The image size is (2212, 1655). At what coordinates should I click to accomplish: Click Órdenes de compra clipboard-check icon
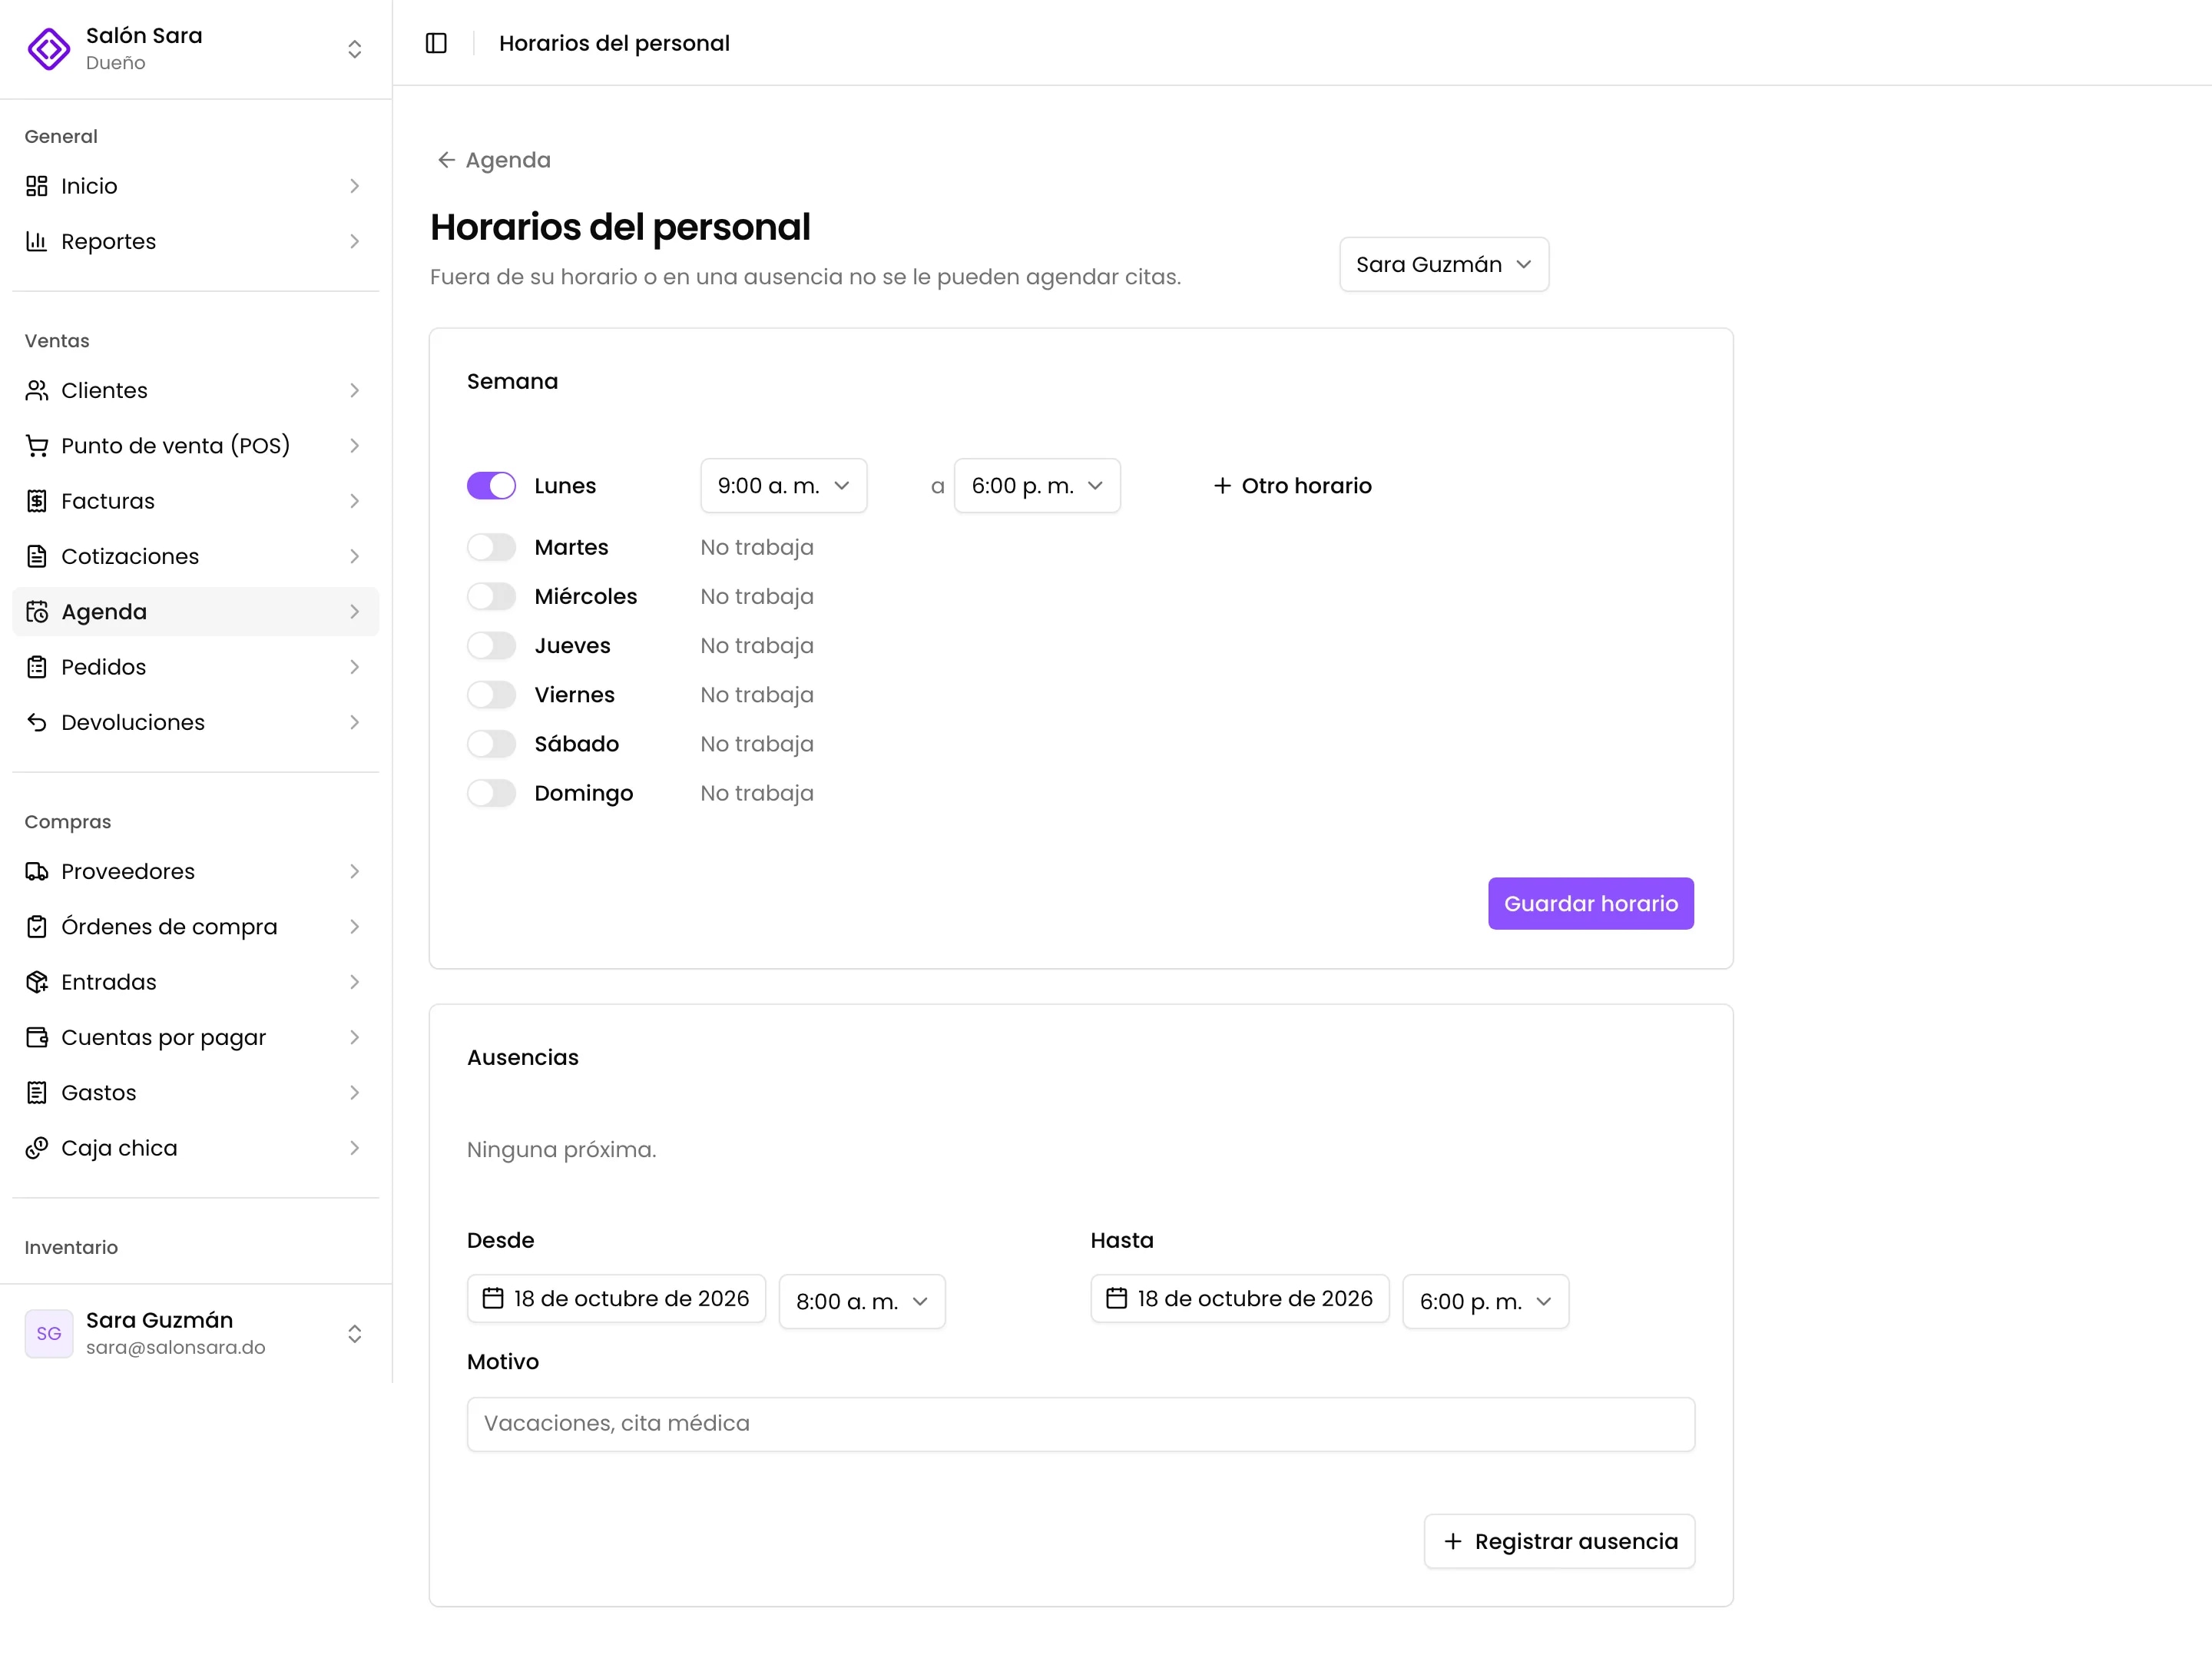click(x=37, y=927)
